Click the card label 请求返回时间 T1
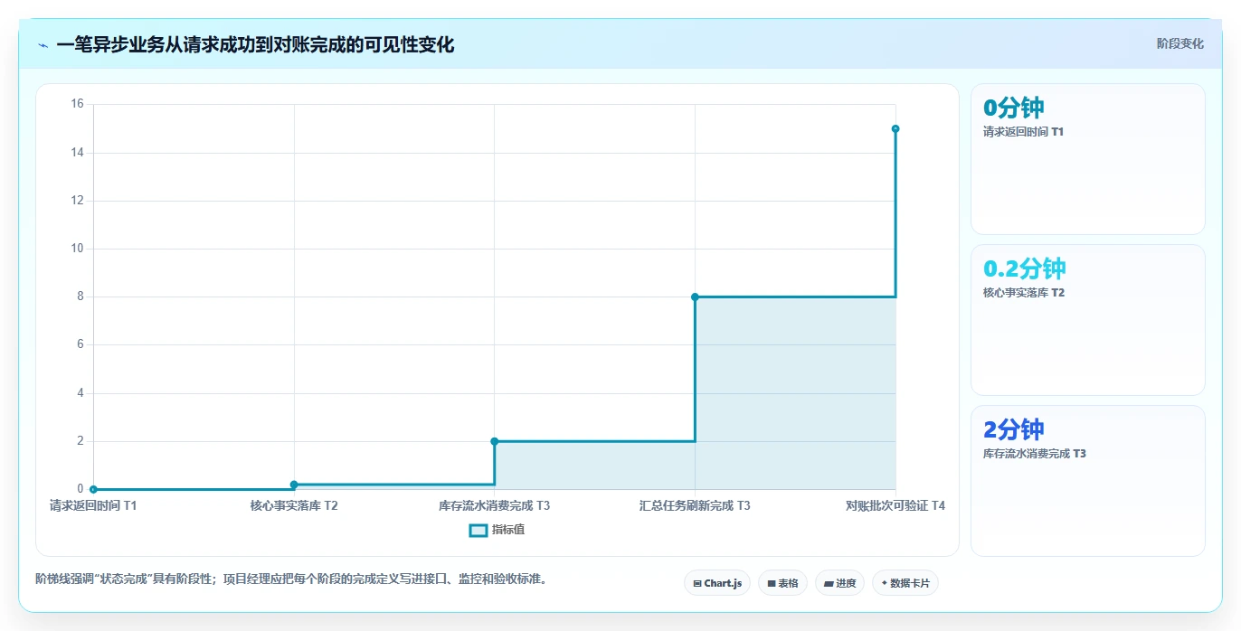This screenshot has width=1241, height=631. tap(1023, 132)
